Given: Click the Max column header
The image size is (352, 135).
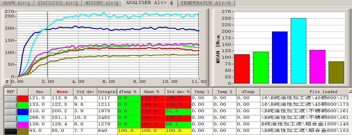Looking at the screenshot, I should (x=40, y=92).
